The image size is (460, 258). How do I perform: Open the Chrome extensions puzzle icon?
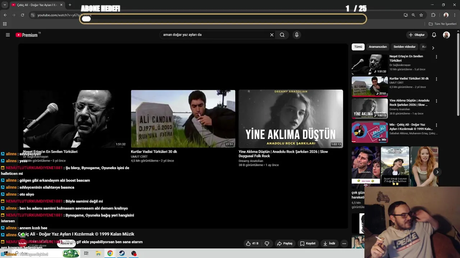click(x=433, y=15)
